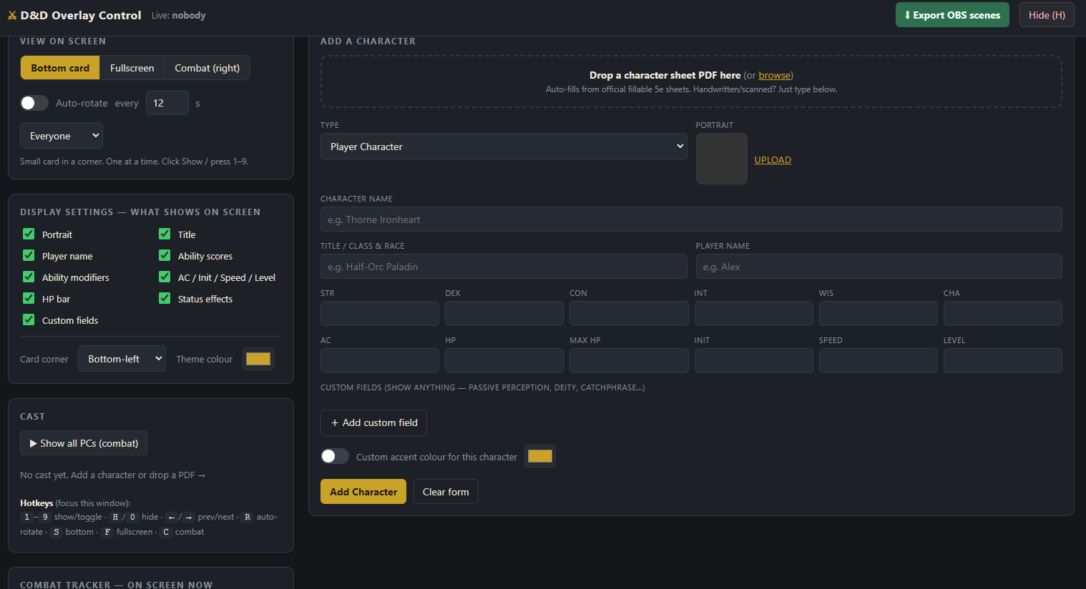Open the Theme colour swatch picker
The width and height of the screenshot is (1086, 589).
tap(258, 359)
